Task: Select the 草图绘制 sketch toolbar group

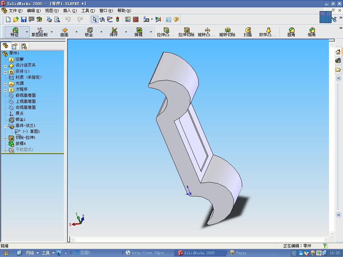Action: (x=40, y=32)
